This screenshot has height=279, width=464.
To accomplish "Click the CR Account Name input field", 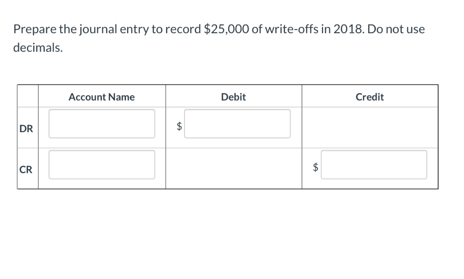I will click(101, 165).
